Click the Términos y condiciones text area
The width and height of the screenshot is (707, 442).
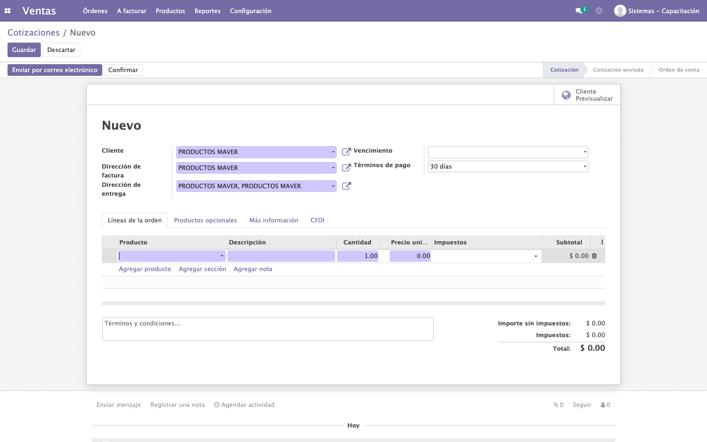pyautogui.click(x=268, y=329)
